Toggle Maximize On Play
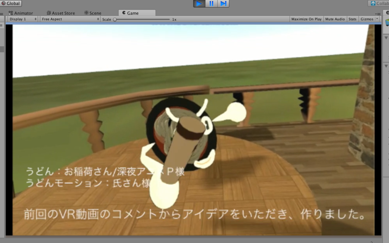389x243 pixels. click(x=307, y=19)
